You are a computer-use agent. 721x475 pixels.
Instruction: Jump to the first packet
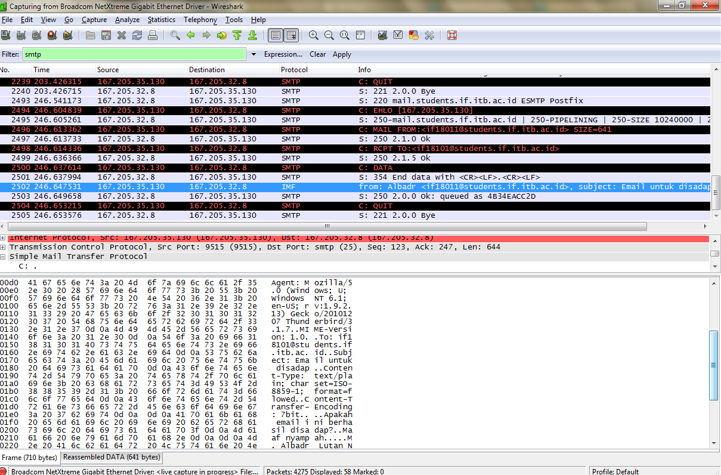[237, 35]
